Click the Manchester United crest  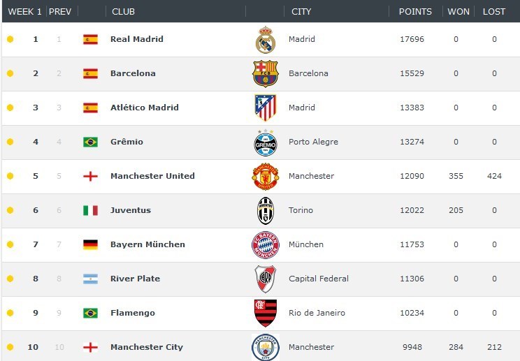[x=266, y=177]
